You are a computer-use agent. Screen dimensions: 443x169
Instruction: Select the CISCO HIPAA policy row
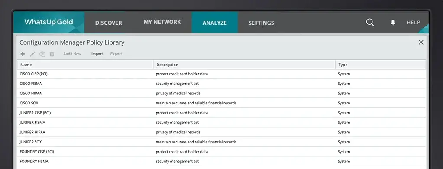pyautogui.click(x=221, y=93)
